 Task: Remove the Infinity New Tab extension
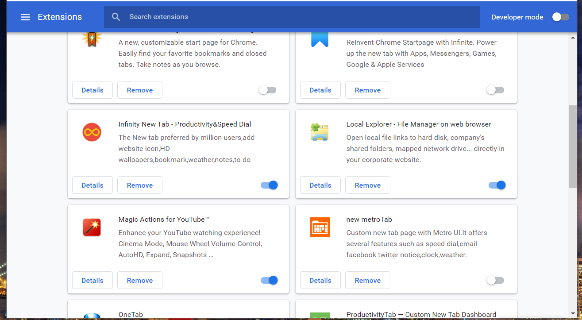[x=140, y=185]
